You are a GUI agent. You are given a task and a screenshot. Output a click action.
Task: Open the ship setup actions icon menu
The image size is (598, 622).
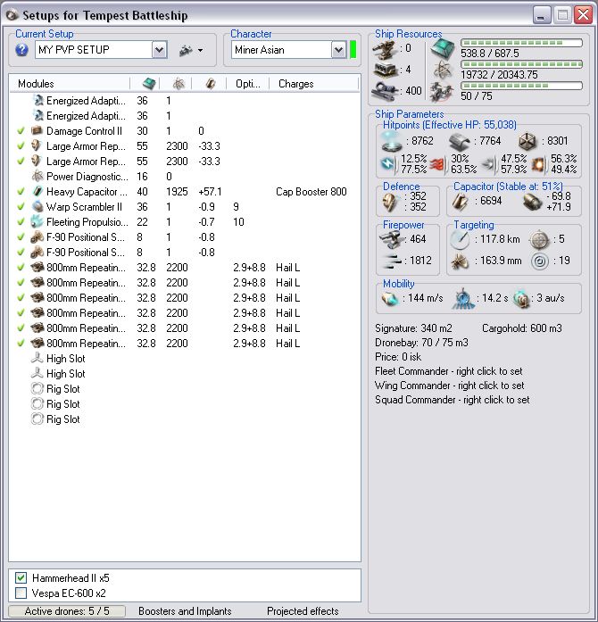(x=186, y=50)
